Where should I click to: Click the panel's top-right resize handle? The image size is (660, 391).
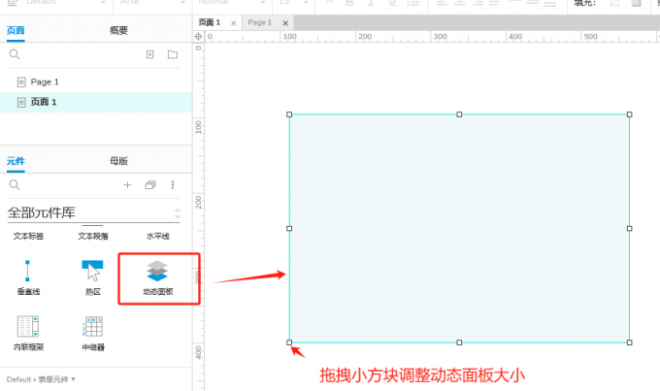click(630, 114)
